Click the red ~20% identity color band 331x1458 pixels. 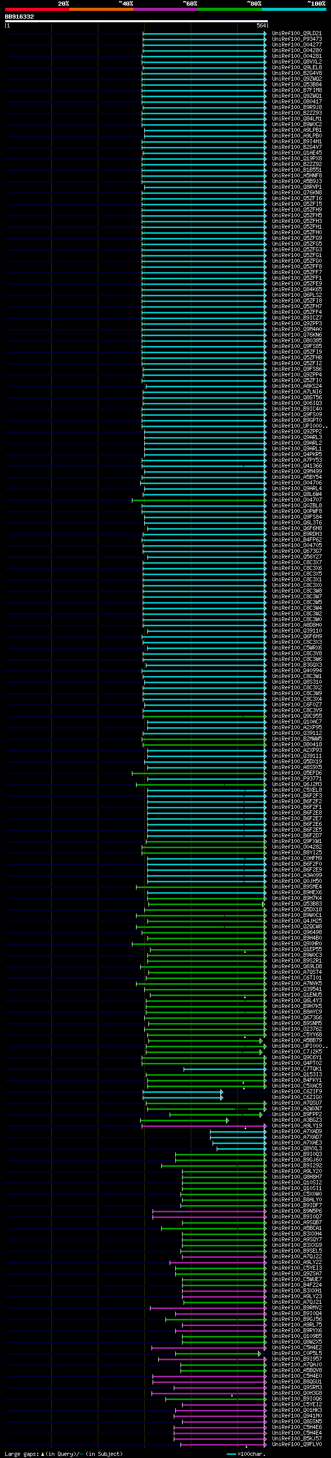tap(37, 9)
